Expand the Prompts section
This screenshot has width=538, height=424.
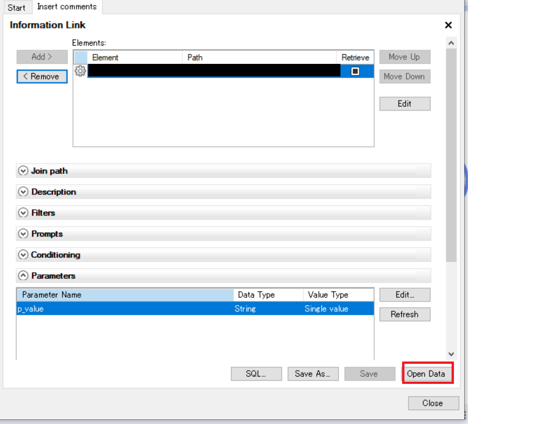23,234
